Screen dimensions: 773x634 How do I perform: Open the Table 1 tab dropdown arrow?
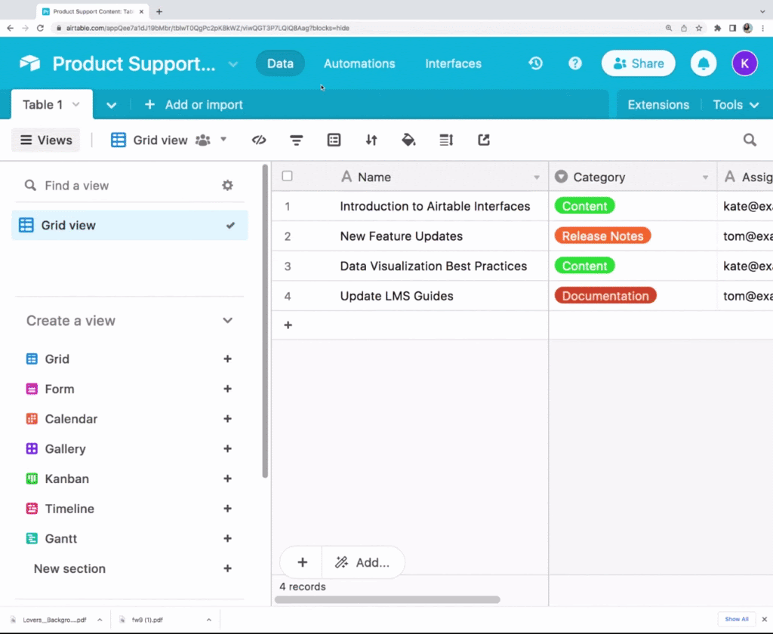(76, 104)
